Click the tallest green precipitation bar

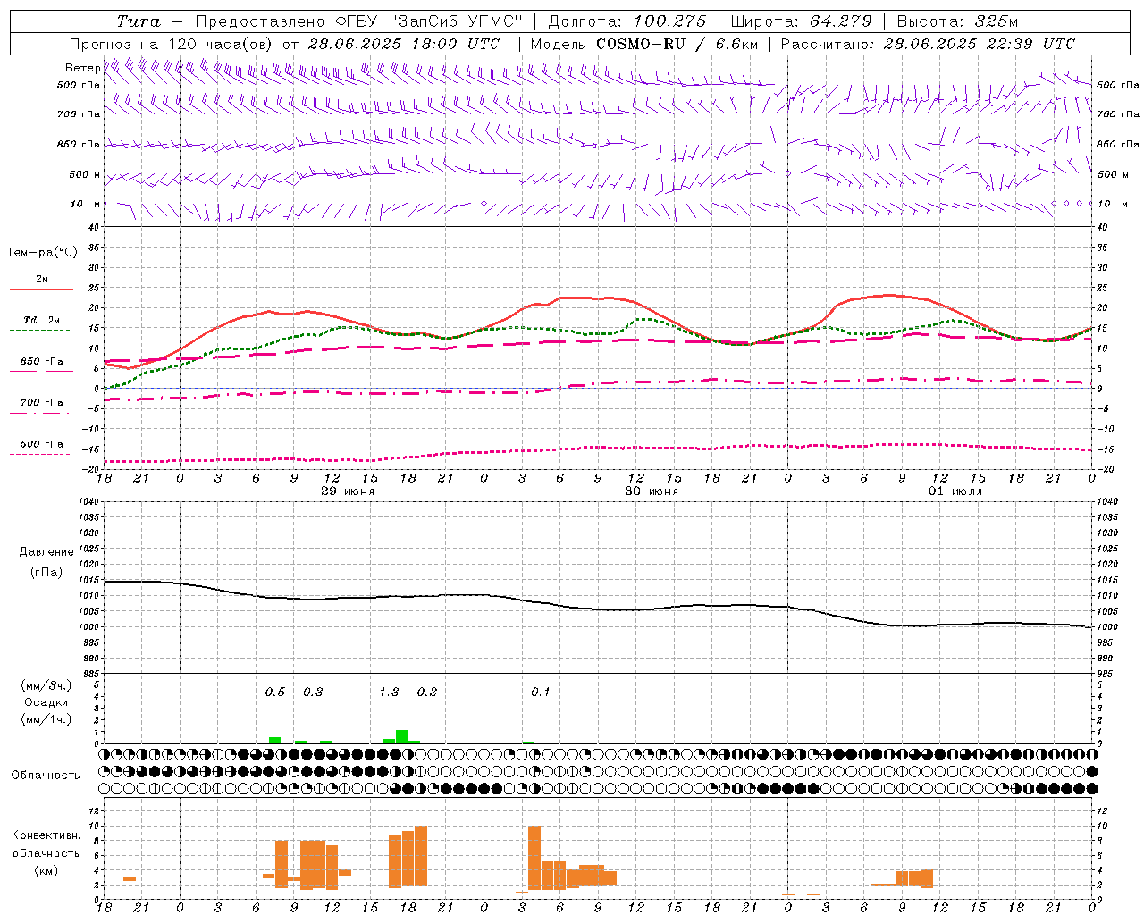click(402, 737)
